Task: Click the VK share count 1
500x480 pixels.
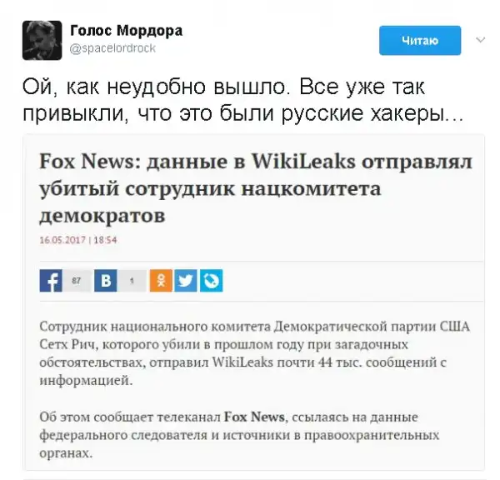Action: pyautogui.click(x=132, y=281)
